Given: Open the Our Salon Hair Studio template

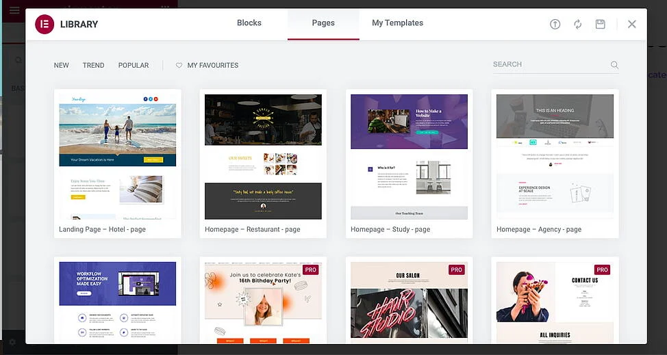Looking at the screenshot, I should coord(410,302).
